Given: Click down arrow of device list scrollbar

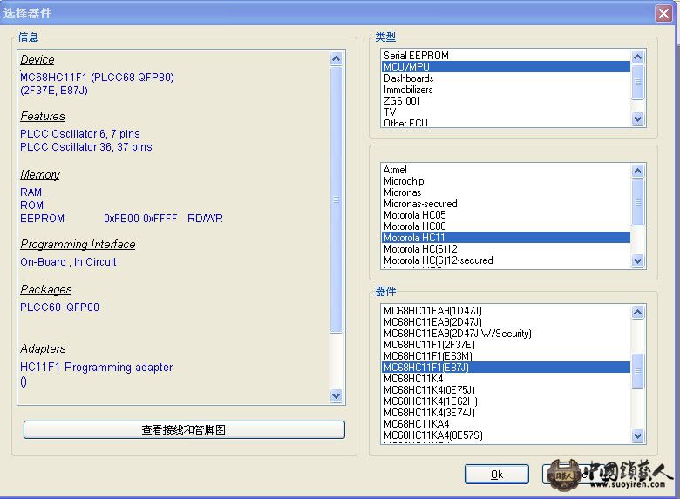Looking at the screenshot, I should point(637,435).
